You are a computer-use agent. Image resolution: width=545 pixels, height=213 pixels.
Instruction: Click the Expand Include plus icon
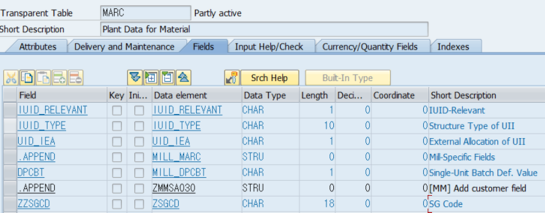coord(151,77)
